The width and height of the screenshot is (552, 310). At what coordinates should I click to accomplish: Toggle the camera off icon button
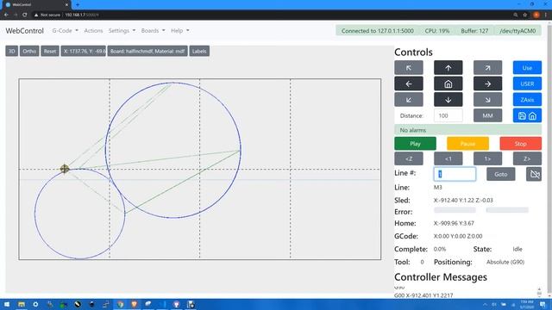click(534, 174)
